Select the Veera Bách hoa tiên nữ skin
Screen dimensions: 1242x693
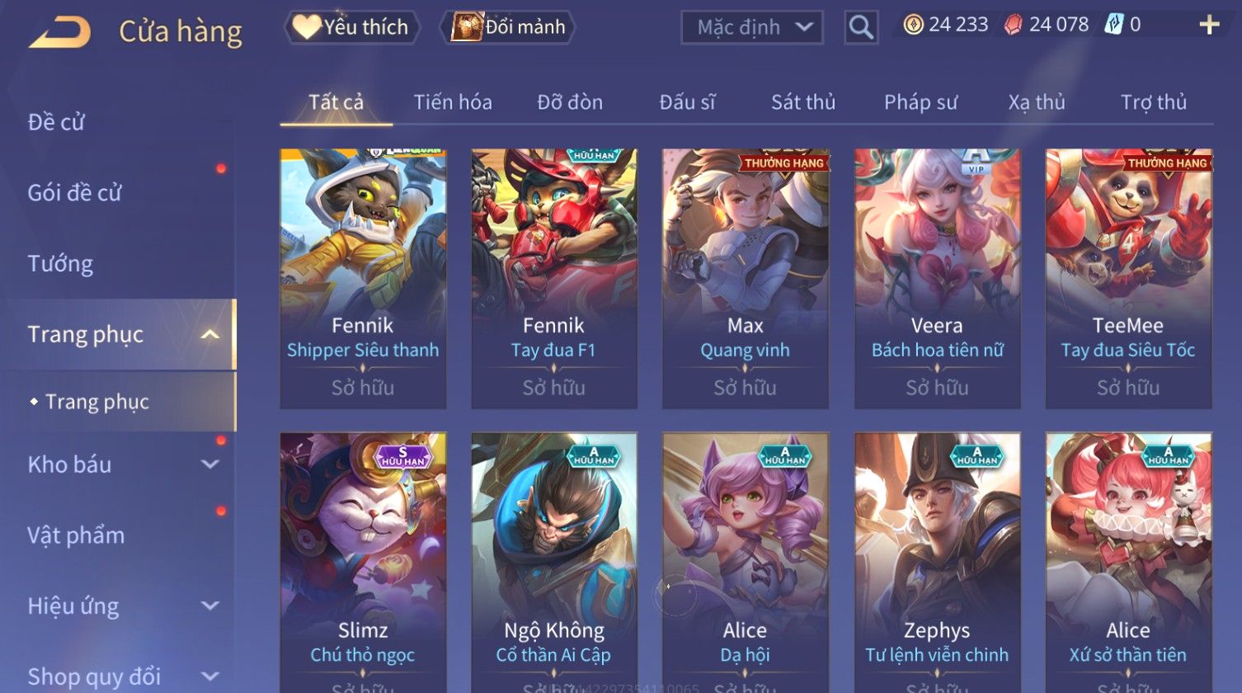937,279
